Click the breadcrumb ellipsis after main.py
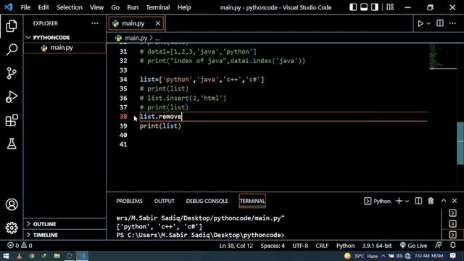The image size is (464, 261). click(x=157, y=38)
